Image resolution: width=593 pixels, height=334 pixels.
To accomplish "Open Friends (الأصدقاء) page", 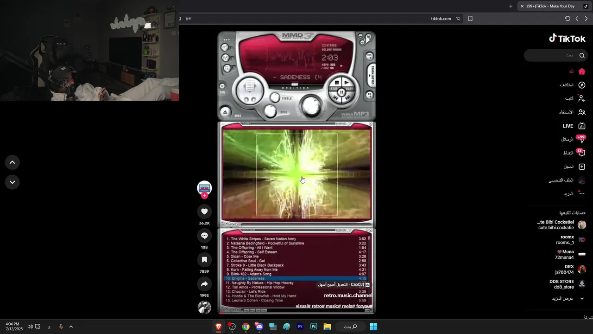I will tap(572, 112).
